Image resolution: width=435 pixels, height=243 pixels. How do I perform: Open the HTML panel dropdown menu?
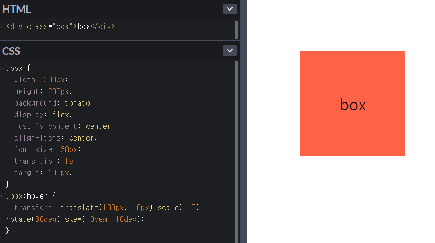click(230, 9)
